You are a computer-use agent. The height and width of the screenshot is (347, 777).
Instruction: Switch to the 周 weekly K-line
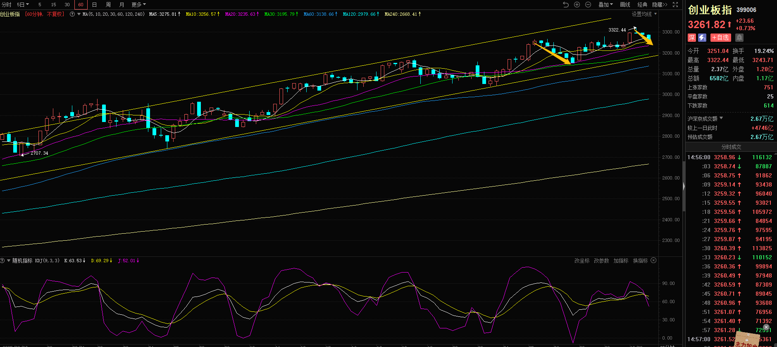click(108, 5)
